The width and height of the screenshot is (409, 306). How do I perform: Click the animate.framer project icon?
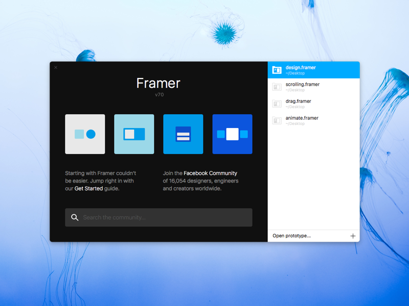277,120
